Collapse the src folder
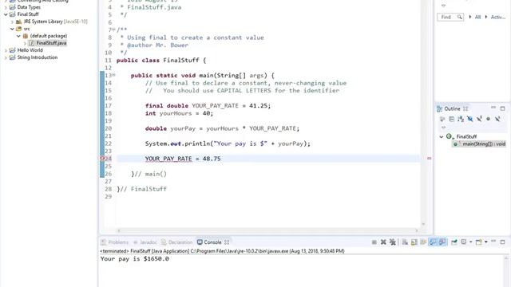 coord(12,29)
